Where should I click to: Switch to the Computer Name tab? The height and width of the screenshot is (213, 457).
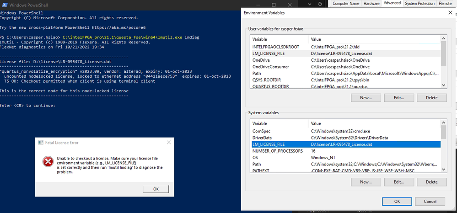tap(345, 3)
